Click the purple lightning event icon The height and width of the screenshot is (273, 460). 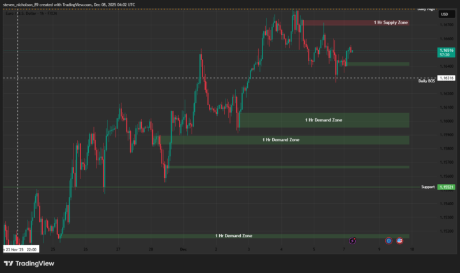(352, 240)
